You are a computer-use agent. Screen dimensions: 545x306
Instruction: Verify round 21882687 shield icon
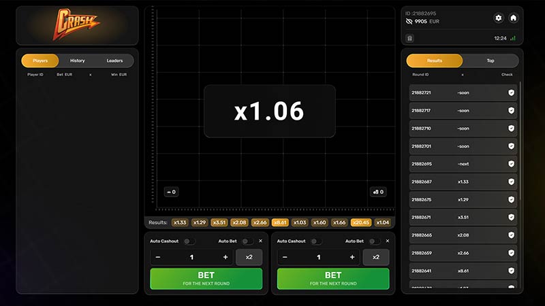512,182
